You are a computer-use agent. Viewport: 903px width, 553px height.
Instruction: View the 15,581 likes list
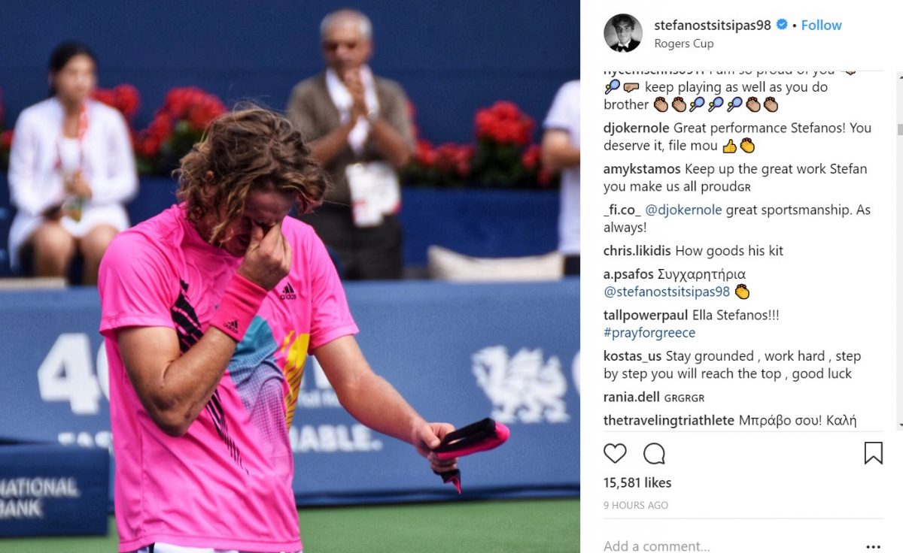point(637,482)
